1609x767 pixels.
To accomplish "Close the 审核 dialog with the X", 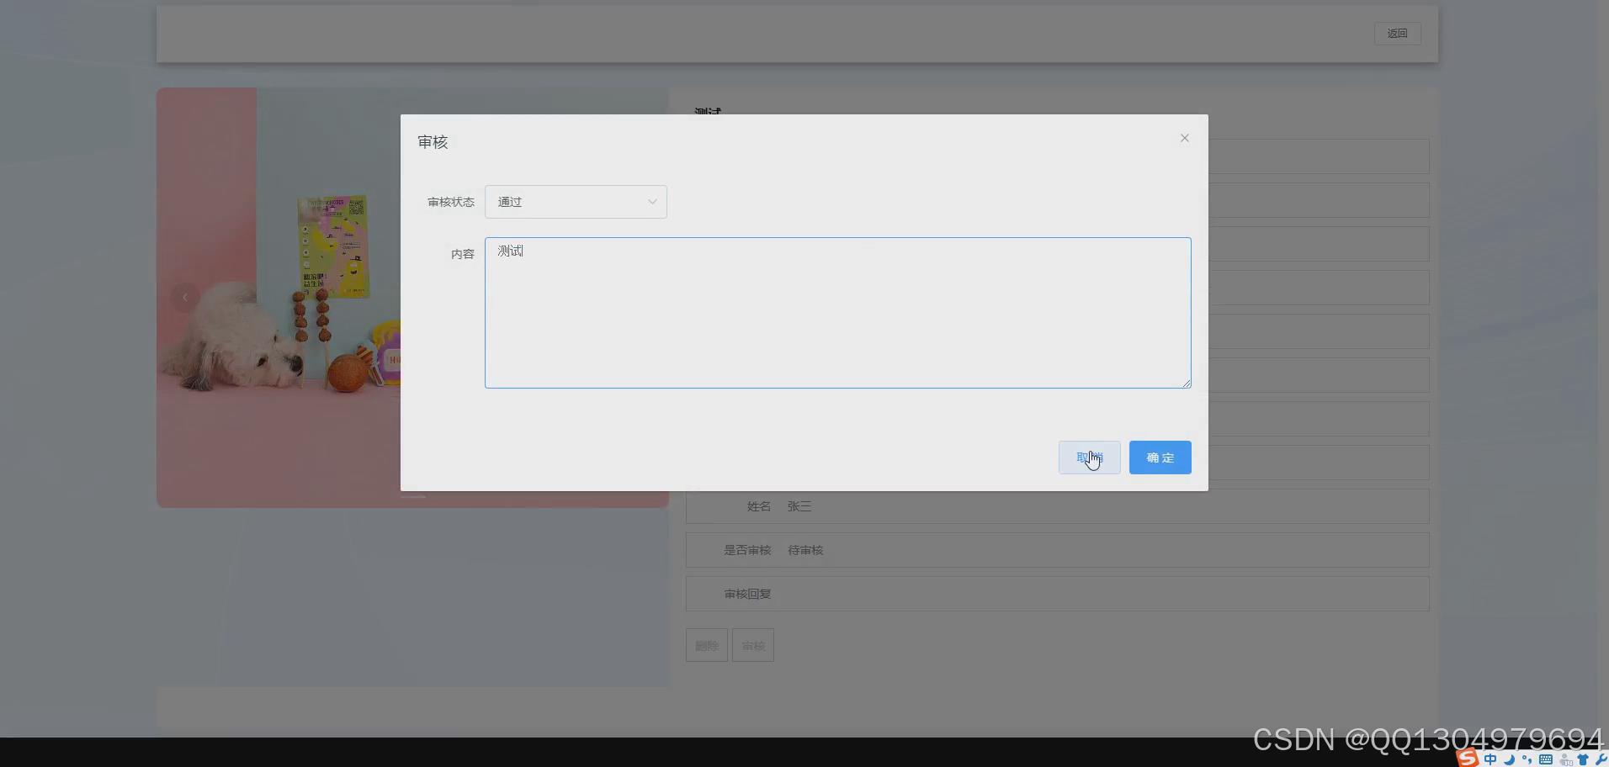I will pos(1183,138).
